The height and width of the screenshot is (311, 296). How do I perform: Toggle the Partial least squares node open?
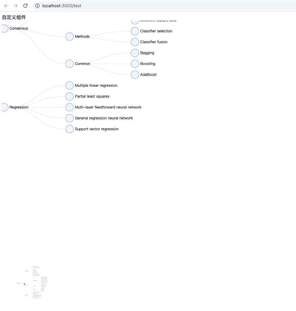pos(69,96)
